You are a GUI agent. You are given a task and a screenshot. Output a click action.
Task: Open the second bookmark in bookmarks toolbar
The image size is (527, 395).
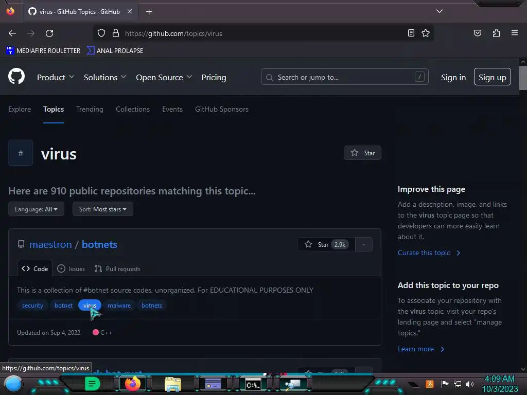coord(115,51)
